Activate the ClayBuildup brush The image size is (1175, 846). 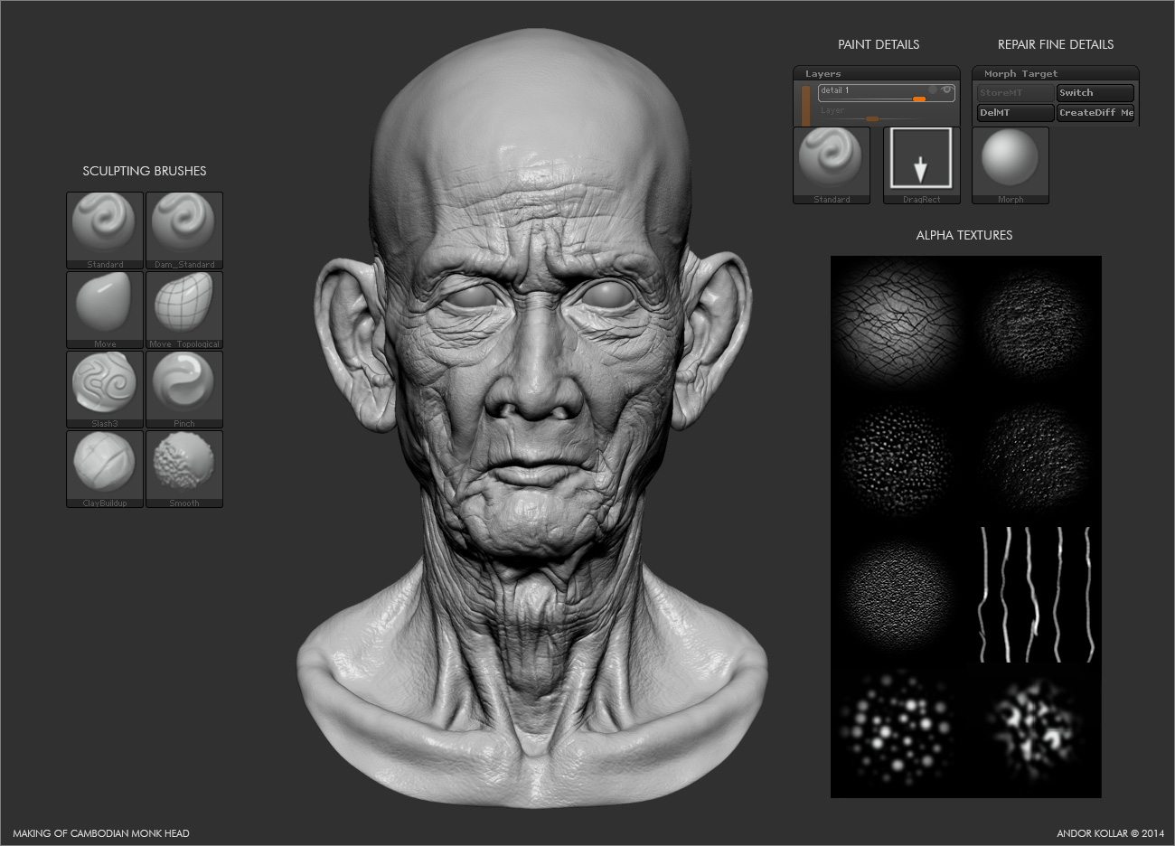click(x=105, y=468)
